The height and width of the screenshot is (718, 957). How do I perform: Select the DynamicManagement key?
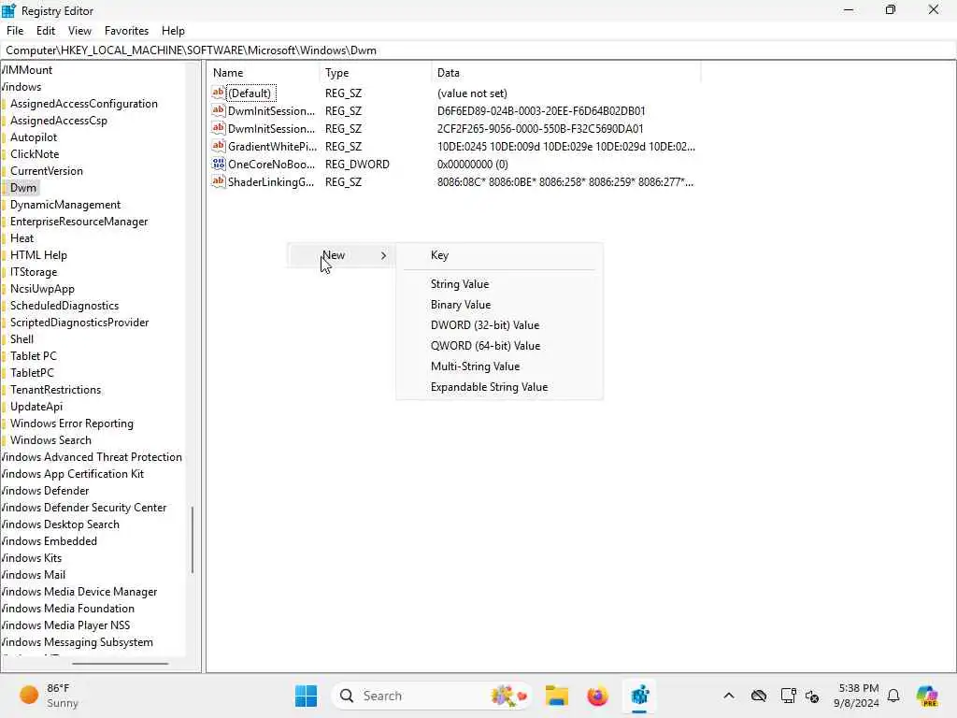point(65,205)
